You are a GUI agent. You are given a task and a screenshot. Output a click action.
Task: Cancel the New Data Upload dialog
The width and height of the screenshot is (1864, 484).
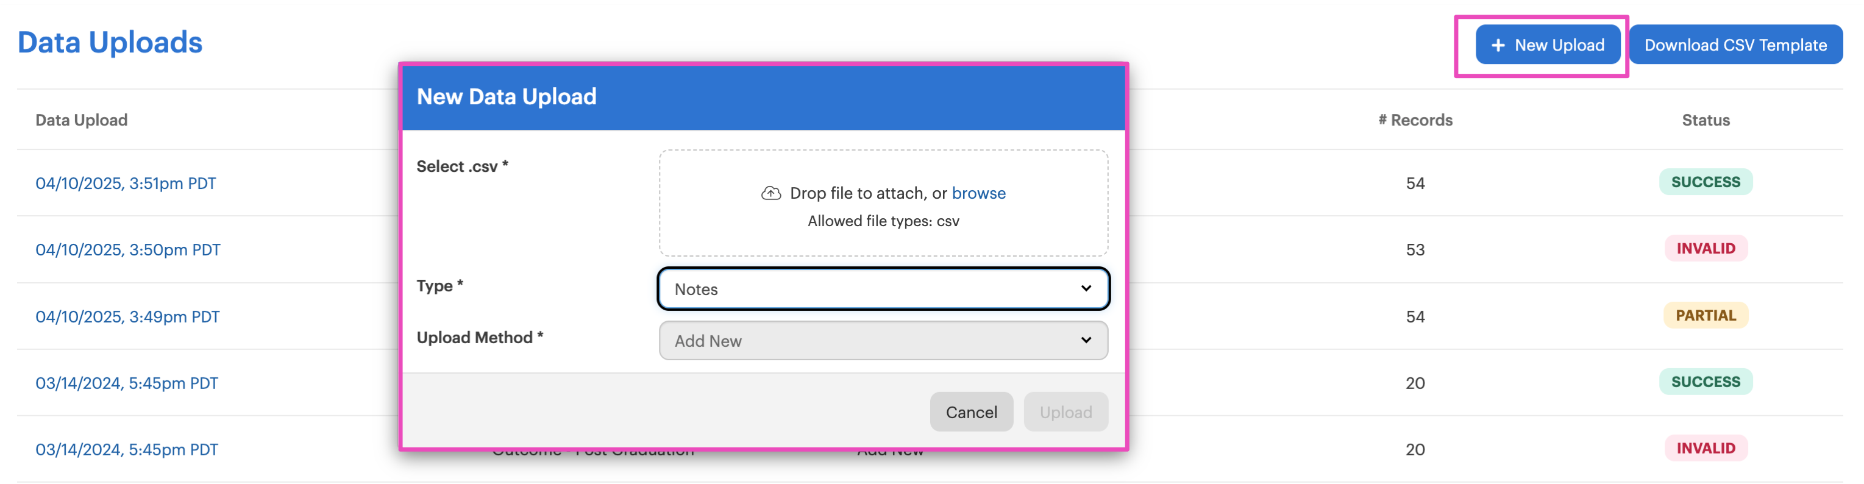(x=971, y=411)
